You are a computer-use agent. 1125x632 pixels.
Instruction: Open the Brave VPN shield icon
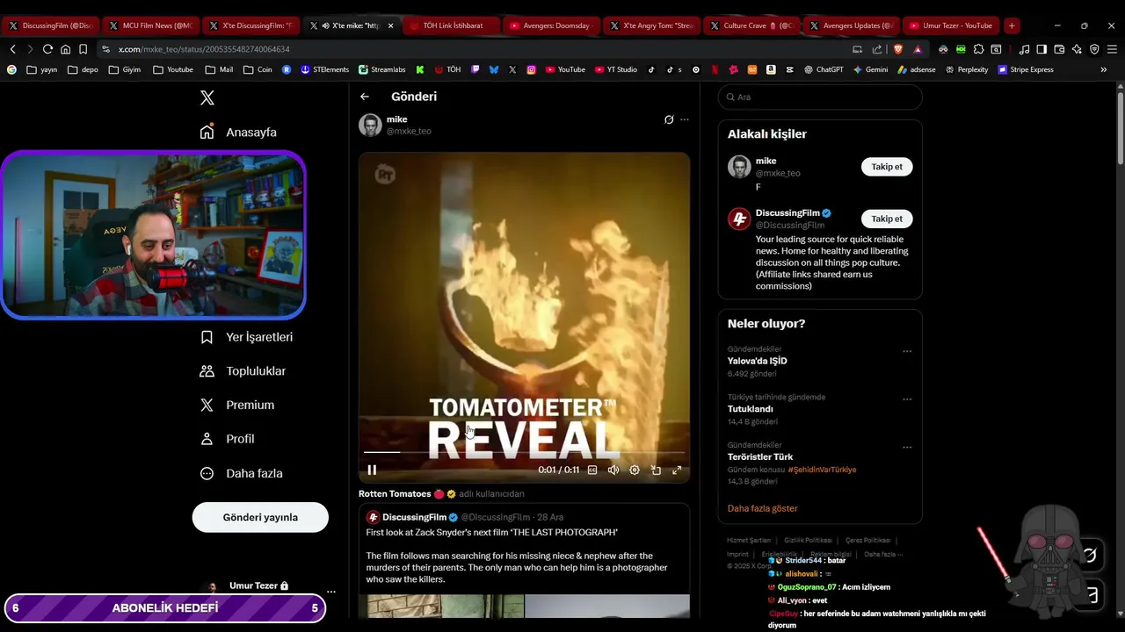coord(1094,49)
